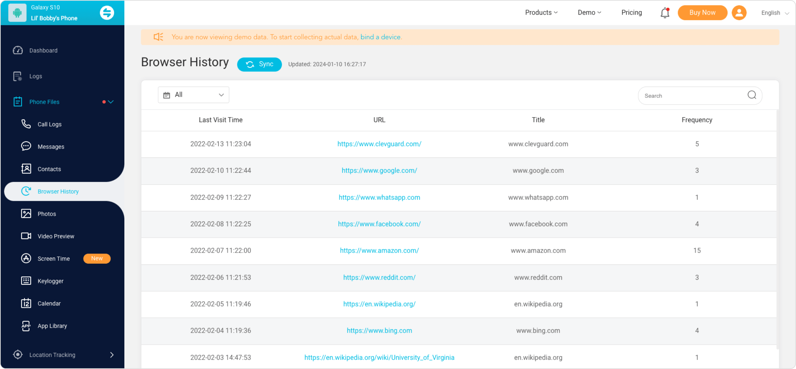This screenshot has width=796, height=369.
Task: Open the bing.com URL link
Action: pos(379,331)
